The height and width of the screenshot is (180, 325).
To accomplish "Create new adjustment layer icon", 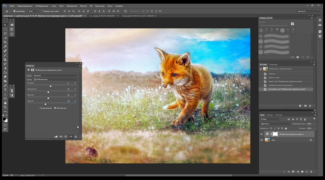I will point(298,172).
